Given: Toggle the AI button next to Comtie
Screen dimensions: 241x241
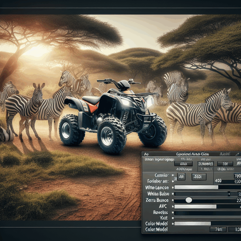Looking at the screenshot, I should [x=181, y=177].
